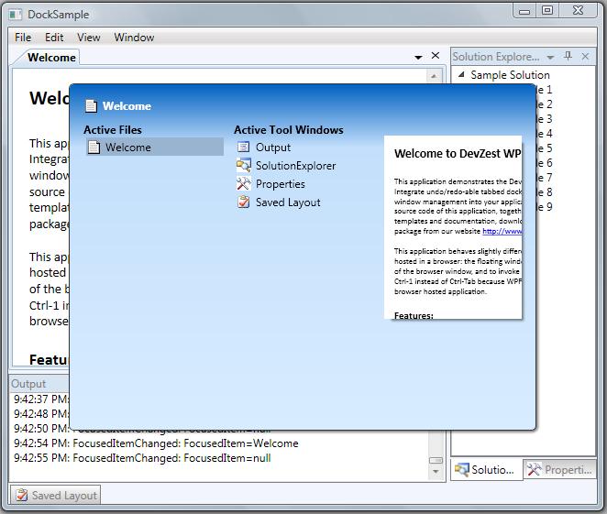The height and width of the screenshot is (514, 607).
Task: Select SolutionExplorer in Active Tool Windows
Action: pyautogui.click(x=295, y=166)
